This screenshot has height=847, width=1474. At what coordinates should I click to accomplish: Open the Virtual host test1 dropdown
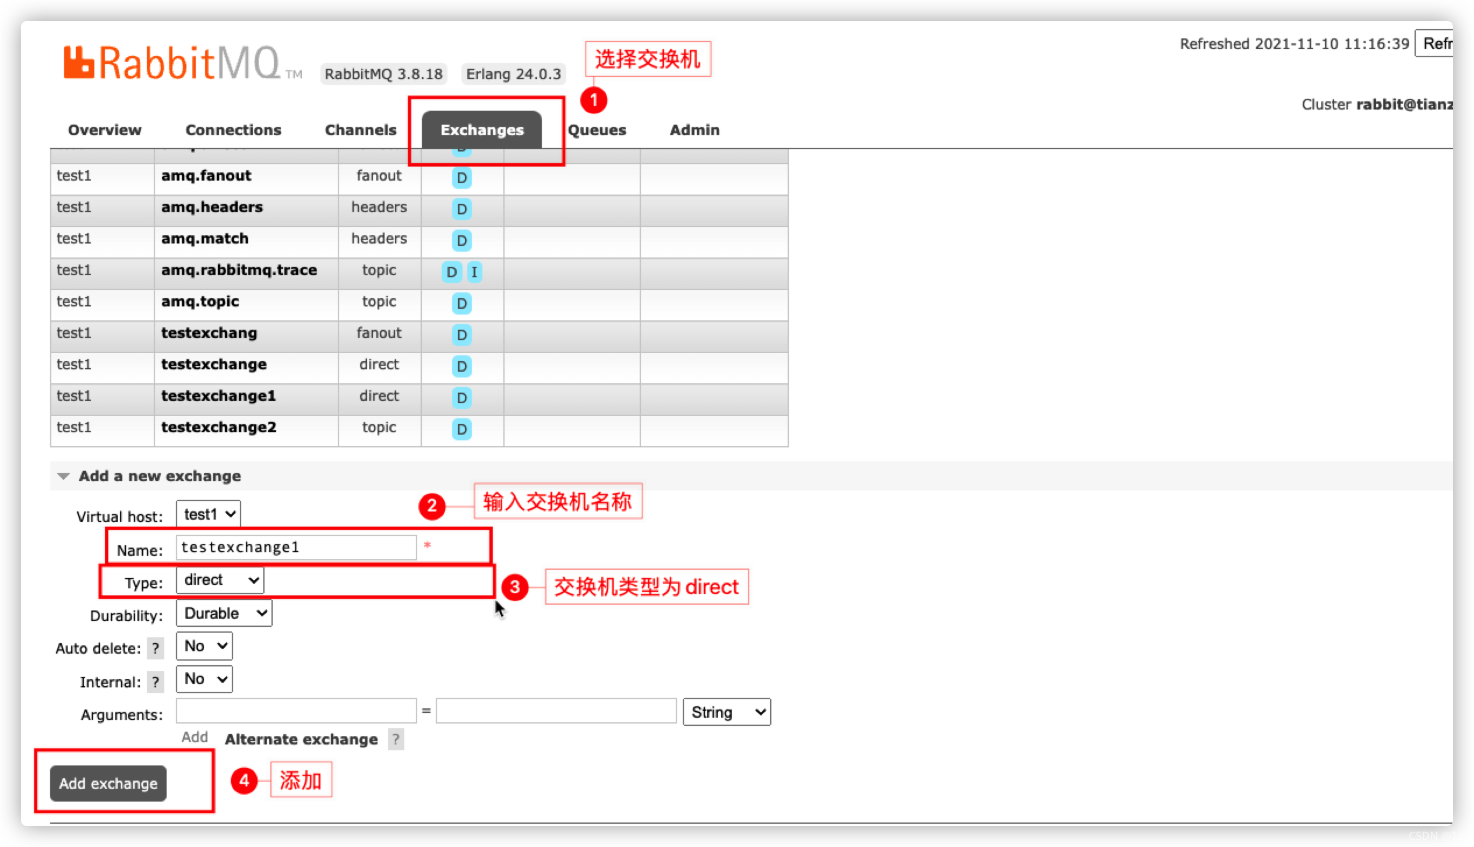(x=209, y=514)
